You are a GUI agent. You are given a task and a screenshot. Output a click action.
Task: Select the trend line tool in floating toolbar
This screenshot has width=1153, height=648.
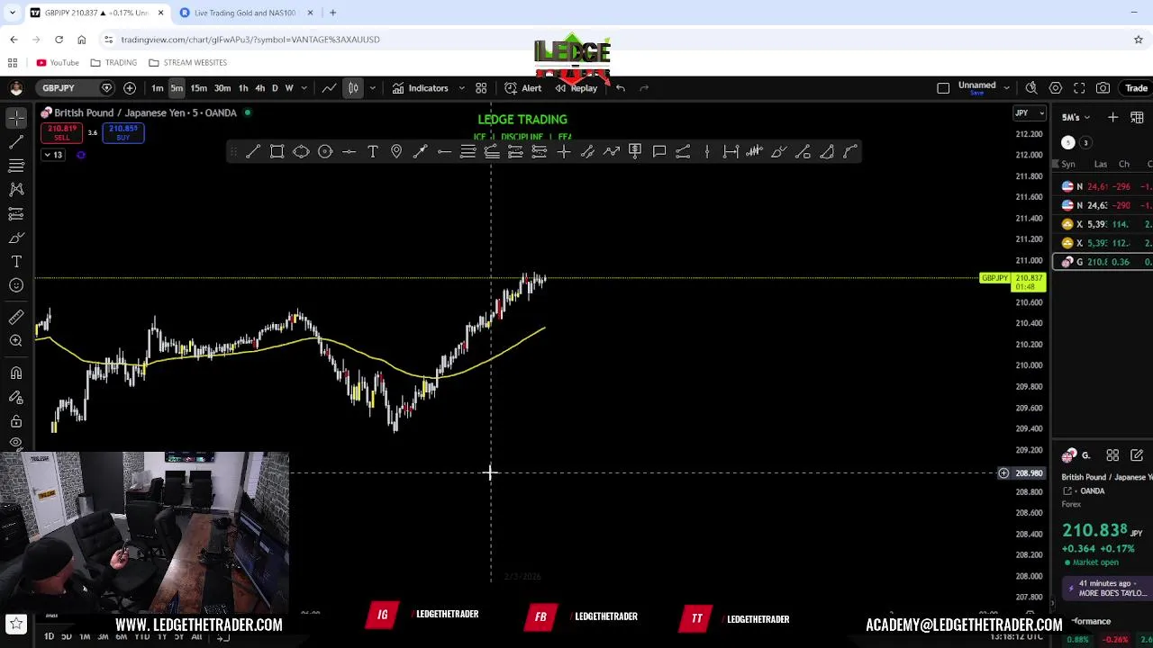point(253,151)
